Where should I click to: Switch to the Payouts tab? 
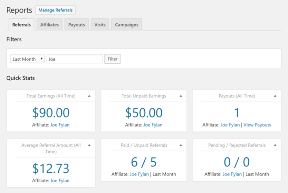(76, 25)
